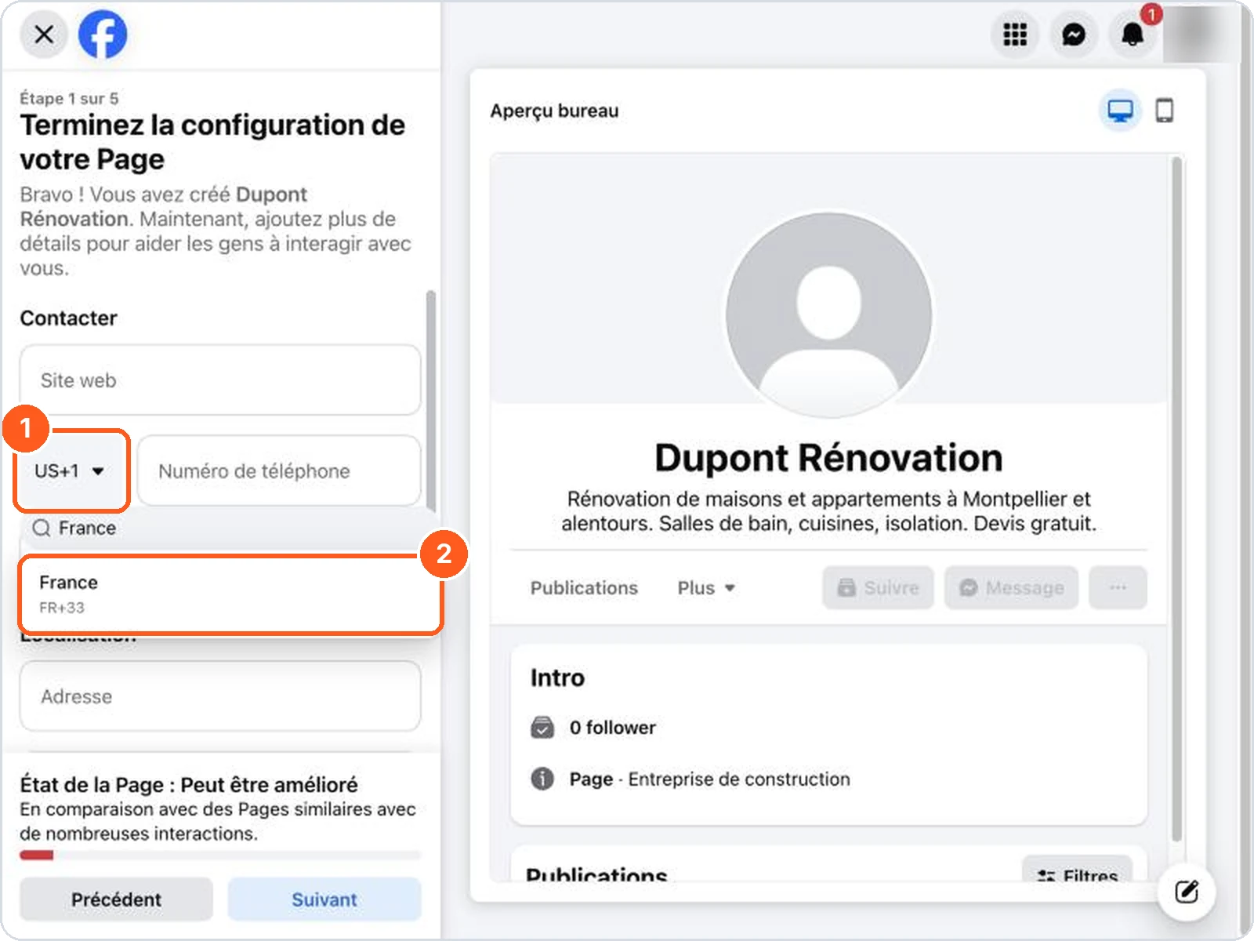1254x941 pixels.
Task: Close the page setup with the X icon
Action: [45, 35]
